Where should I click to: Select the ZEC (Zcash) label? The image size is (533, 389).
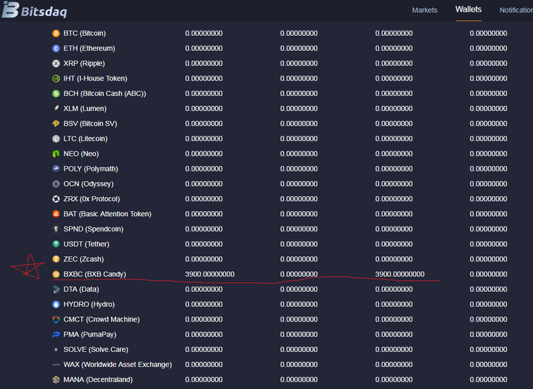(83, 259)
